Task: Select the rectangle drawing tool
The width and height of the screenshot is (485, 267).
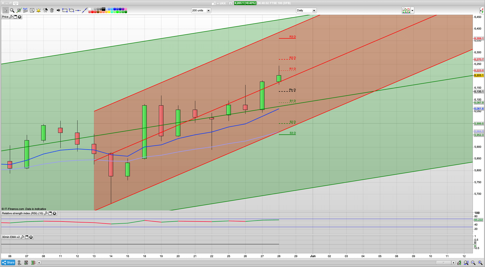Action: (x=65, y=10)
